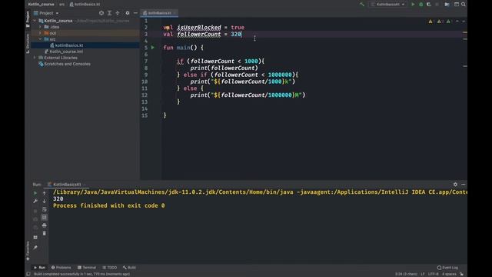The width and height of the screenshot is (492, 277).
Task: Hide the Run panel with the minus icon
Action: tap(463, 185)
